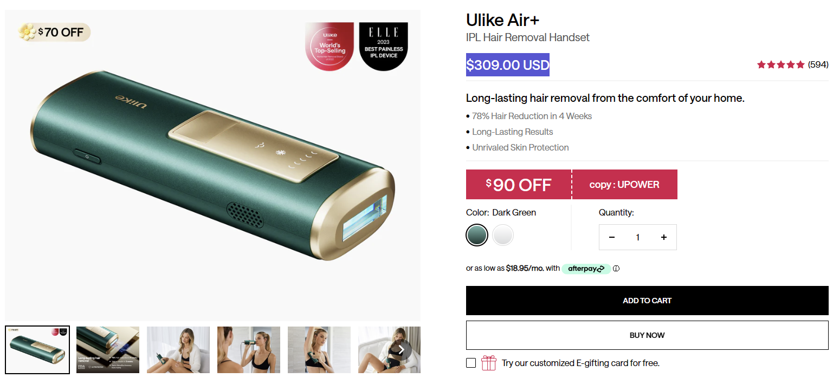This screenshot has width=833, height=378.
Task: Click the World's Top-Selling red badge
Action: [x=330, y=46]
